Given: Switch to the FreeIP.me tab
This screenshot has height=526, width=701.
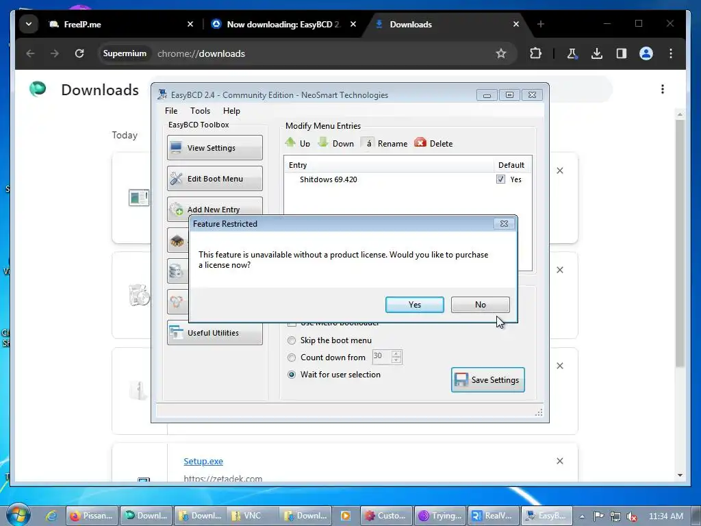Looking at the screenshot, I should 120,24.
